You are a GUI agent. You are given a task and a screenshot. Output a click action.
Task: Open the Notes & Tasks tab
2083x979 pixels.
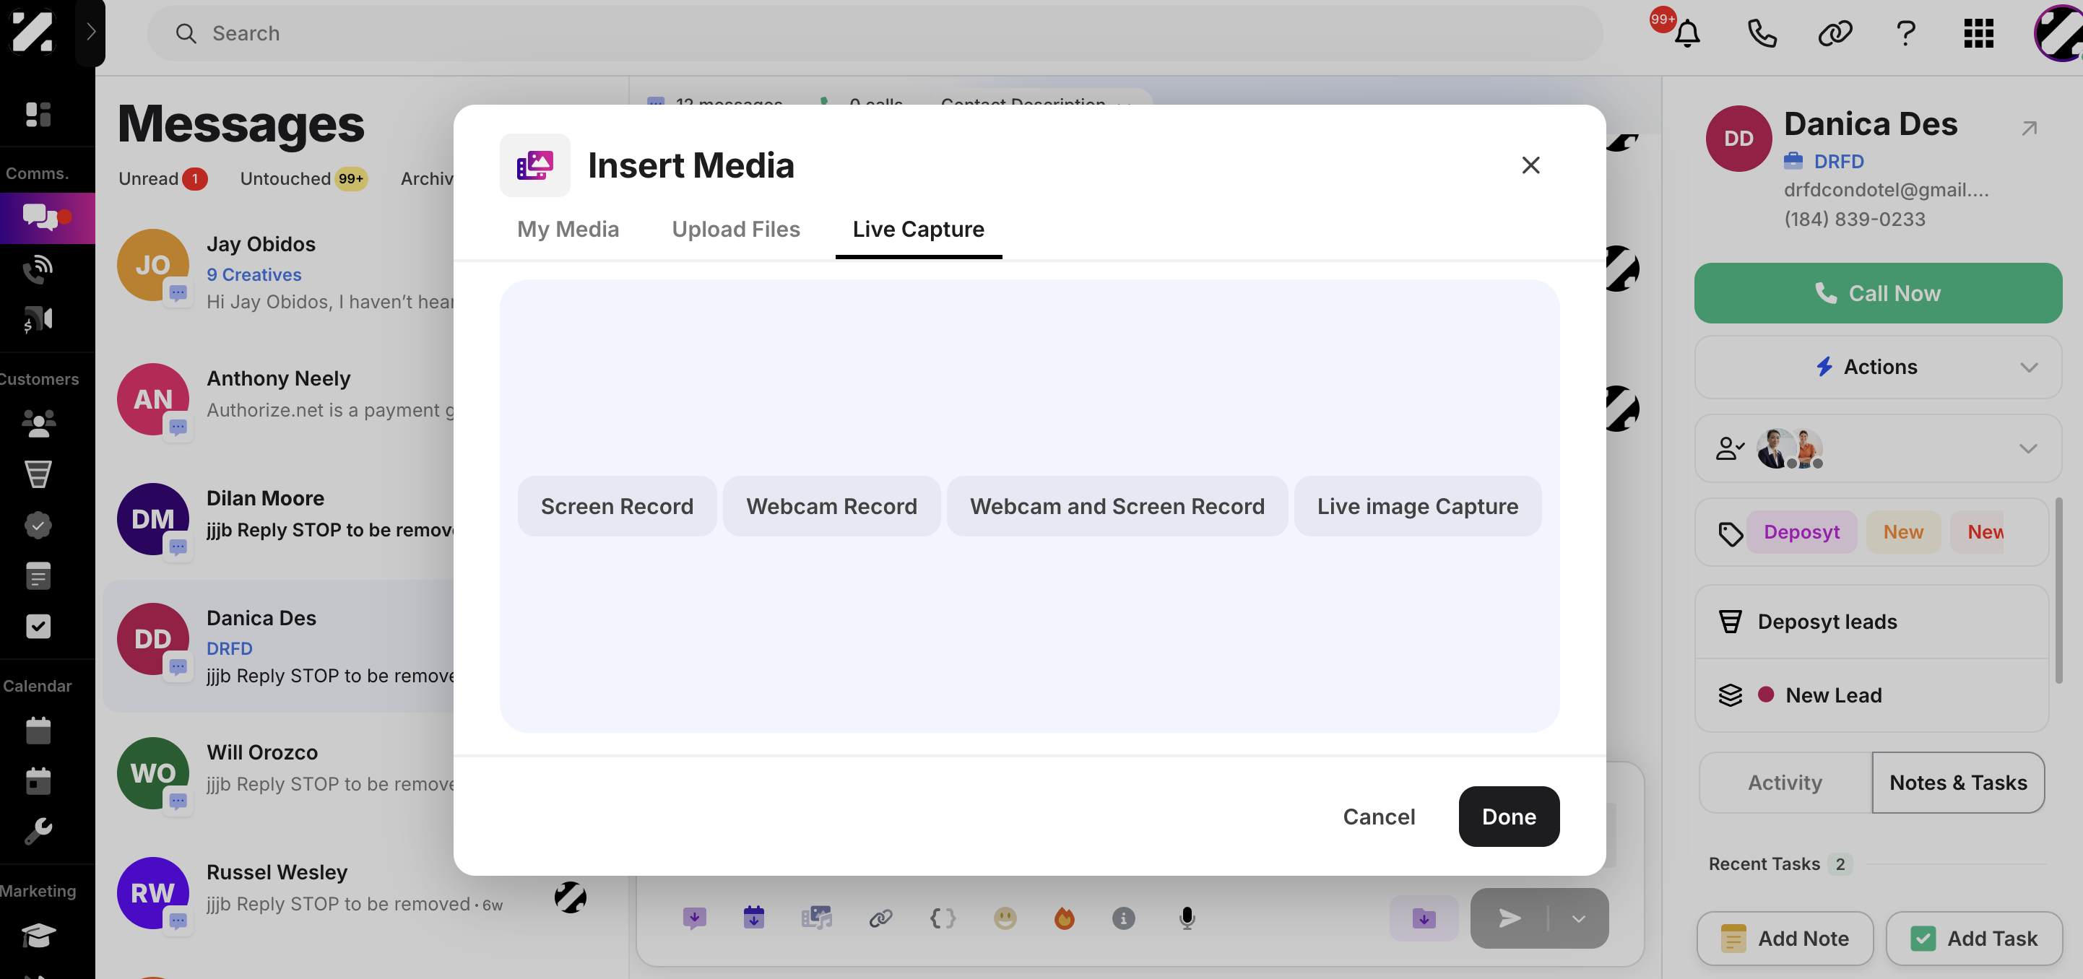point(1957,783)
